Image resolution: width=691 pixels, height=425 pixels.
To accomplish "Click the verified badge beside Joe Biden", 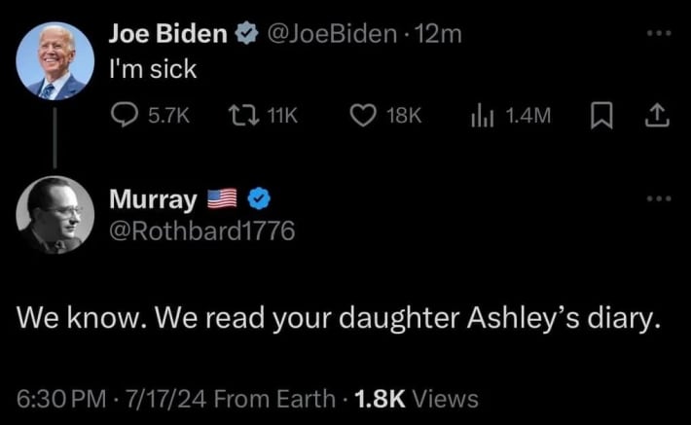I will tap(246, 35).
